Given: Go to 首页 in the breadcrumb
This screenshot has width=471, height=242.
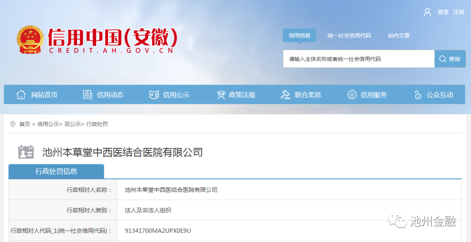Looking at the screenshot, I should coord(24,124).
